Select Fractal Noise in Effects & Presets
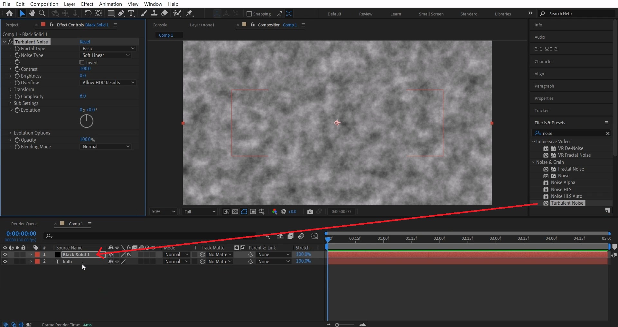The width and height of the screenshot is (618, 327). [x=571, y=169]
